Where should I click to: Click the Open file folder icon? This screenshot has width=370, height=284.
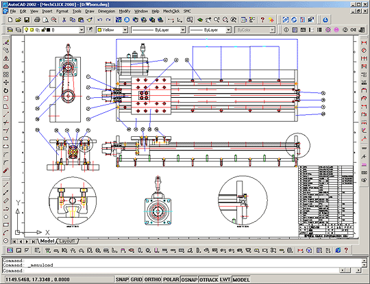point(18,20)
